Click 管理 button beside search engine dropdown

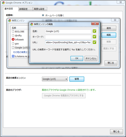(x=77, y=79)
